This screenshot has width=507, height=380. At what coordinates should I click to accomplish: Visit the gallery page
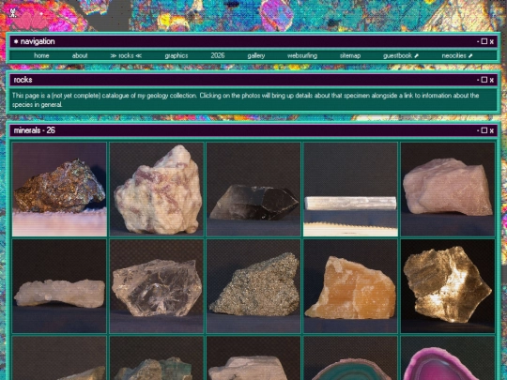256,55
